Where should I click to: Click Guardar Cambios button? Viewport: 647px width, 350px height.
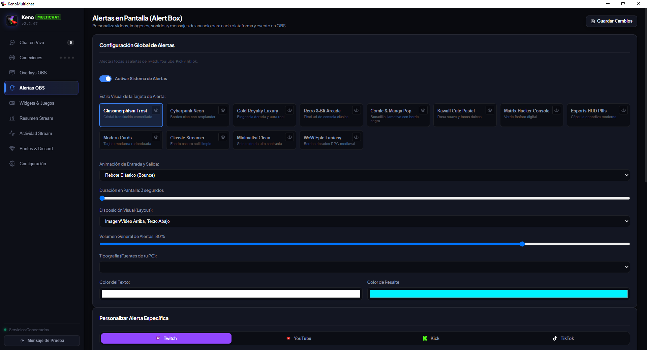(x=611, y=21)
